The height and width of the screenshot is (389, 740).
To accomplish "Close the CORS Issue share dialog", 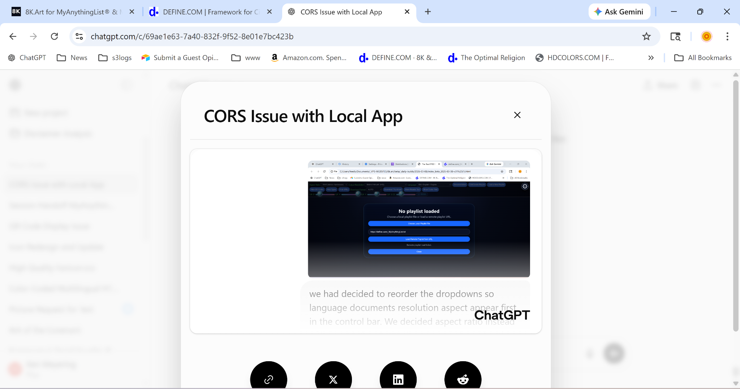I will pyautogui.click(x=517, y=115).
